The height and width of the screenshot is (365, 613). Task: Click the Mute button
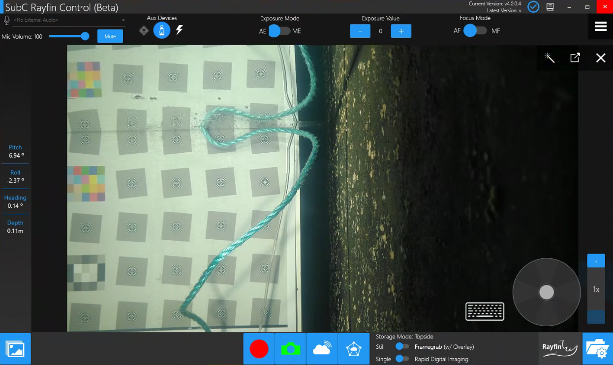(x=110, y=36)
